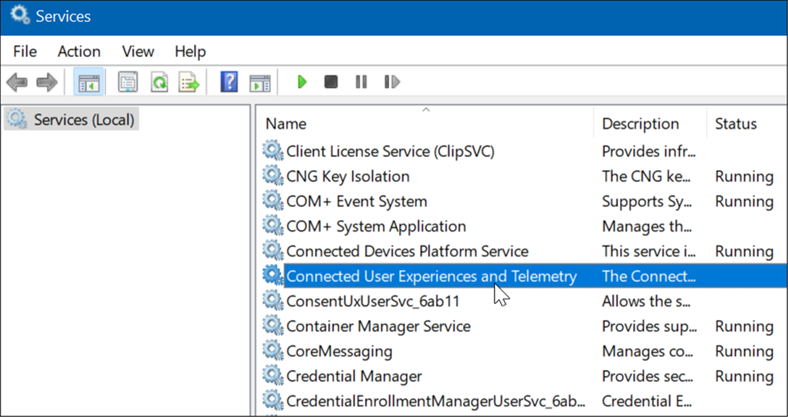Screen dimensions: 788x417
Task: Select Connected User Experiences and Telemetry service
Action: coord(431,276)
